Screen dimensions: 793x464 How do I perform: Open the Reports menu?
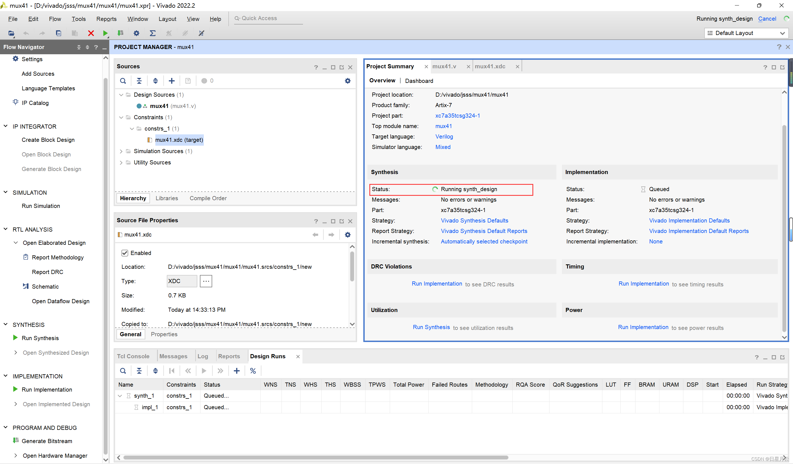coord(106,19)
